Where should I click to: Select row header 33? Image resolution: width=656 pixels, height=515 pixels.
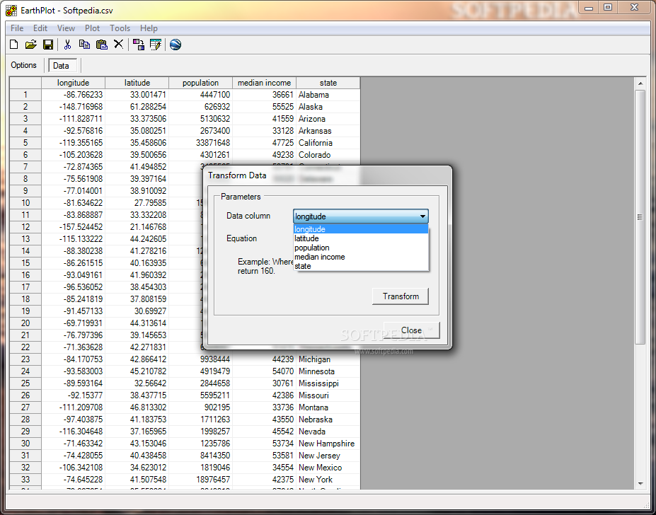coord(25,480)
